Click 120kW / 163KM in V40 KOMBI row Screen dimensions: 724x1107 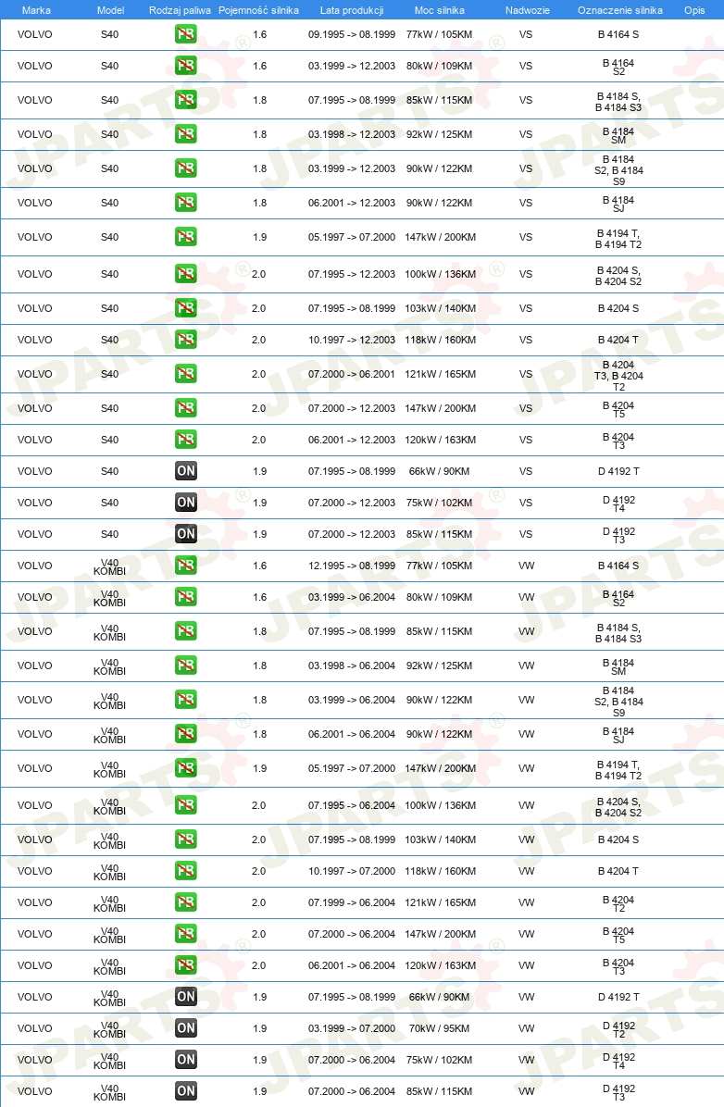(x=440, y=965)
